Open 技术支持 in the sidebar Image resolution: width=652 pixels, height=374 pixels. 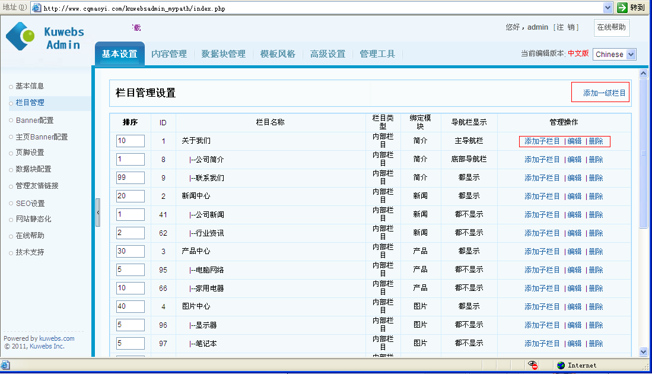click(30, 252)
